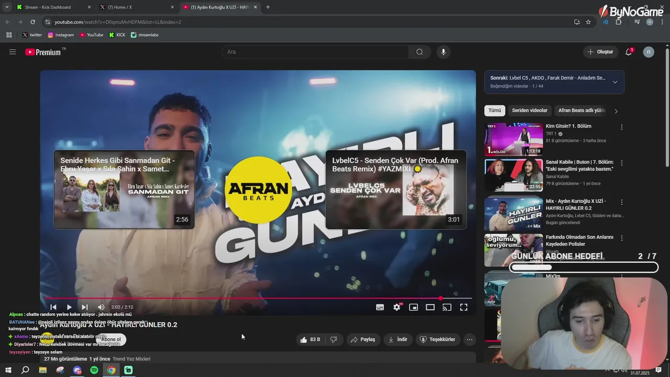Bookmark this page with the star
Image resolution: width=670 pixels, height=377 pixels.
(x=588, y=22)
